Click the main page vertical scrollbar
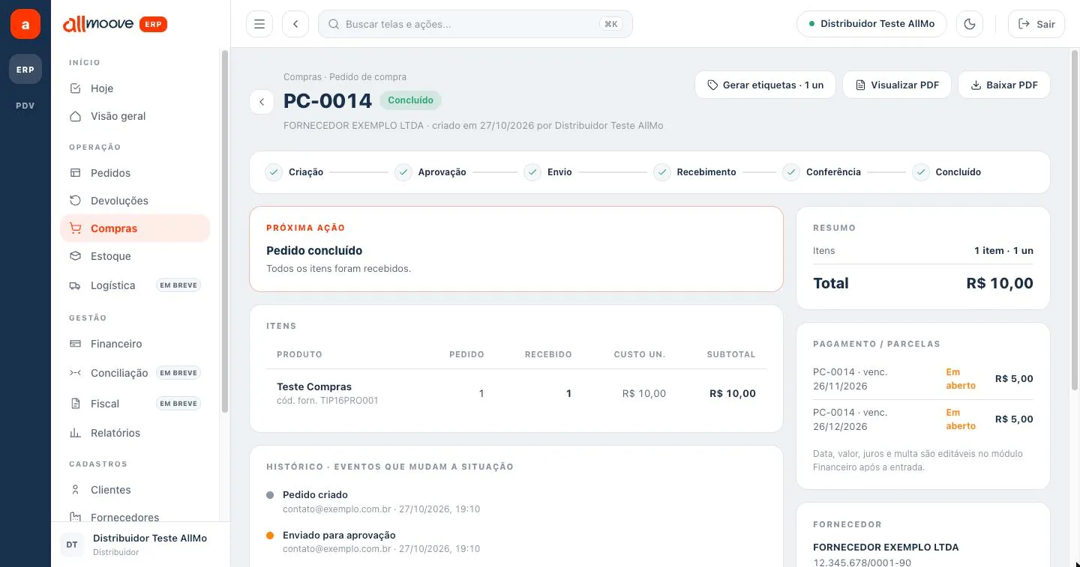The image size is (1080, 567). [1074, 221]
